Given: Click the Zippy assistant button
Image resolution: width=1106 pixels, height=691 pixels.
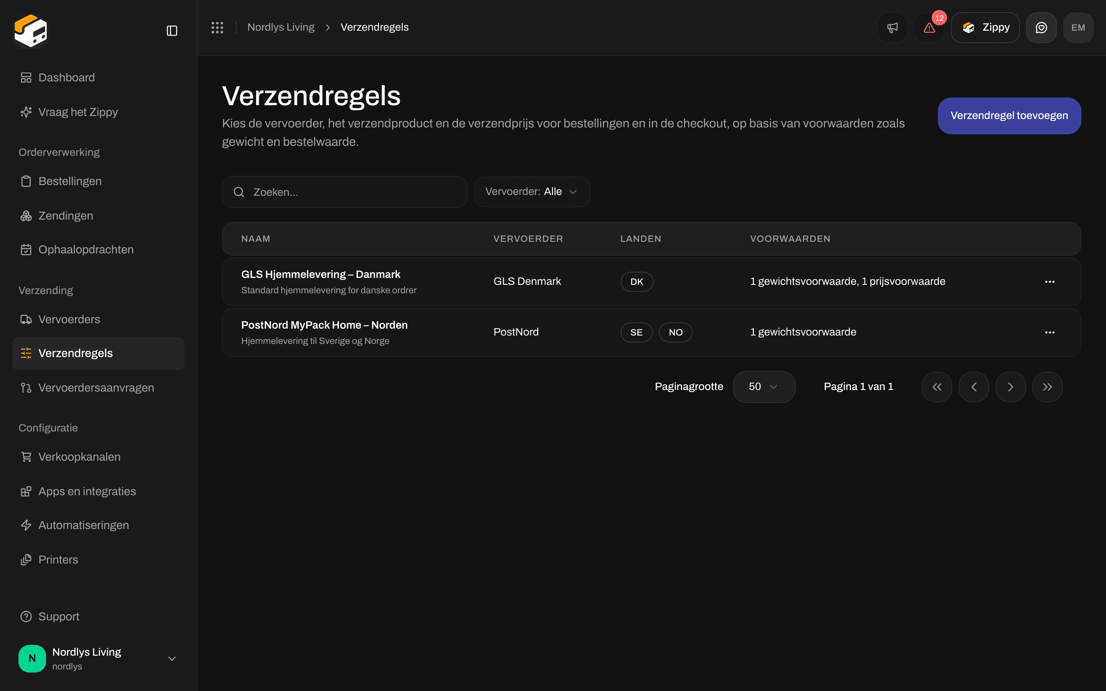Looking at the screenshot, I should click(x=985, y=27).
